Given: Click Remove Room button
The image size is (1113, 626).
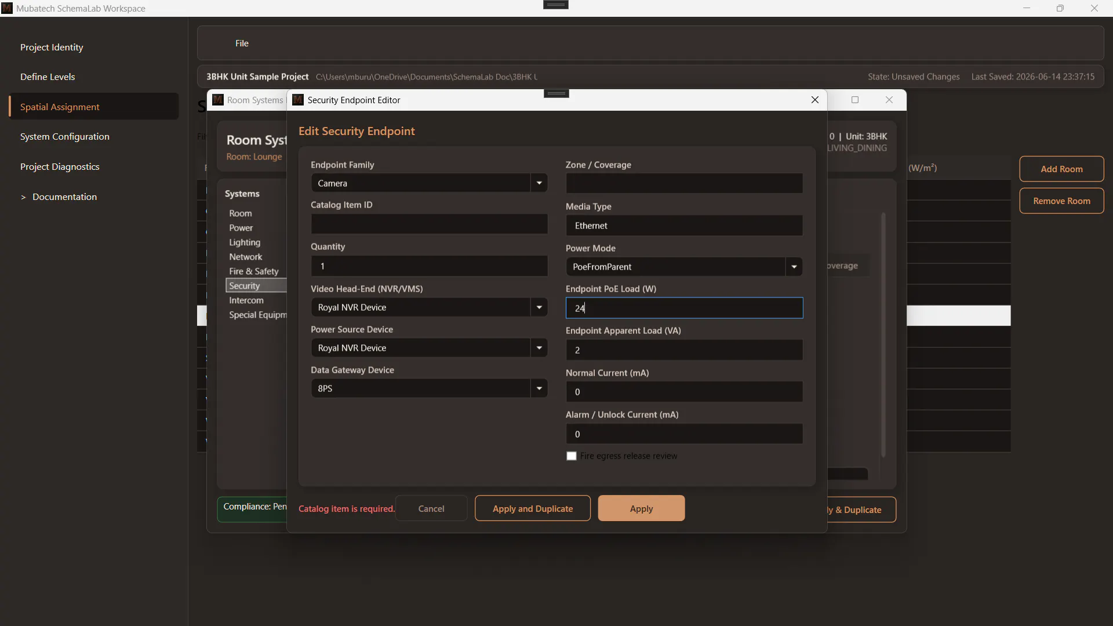Looking at the screenshot, I should point(1061,201).
